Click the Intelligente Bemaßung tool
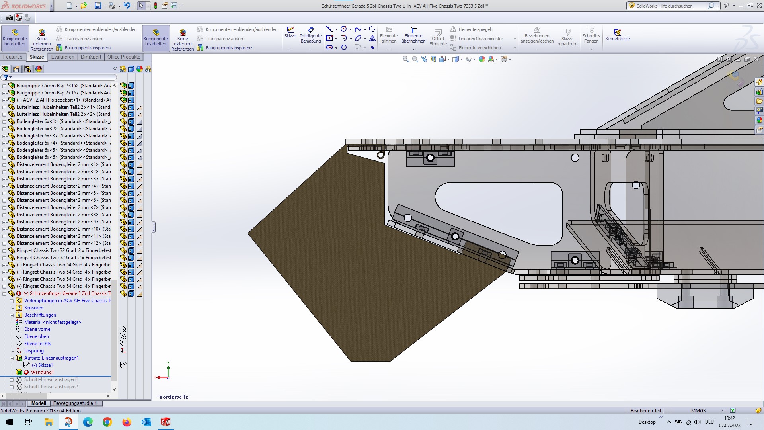The image size is (764, 430). (x=311, y=35)
